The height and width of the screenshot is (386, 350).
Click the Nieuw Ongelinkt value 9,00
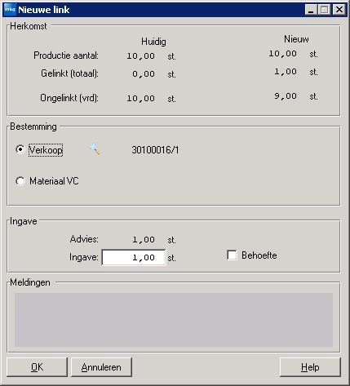tap(286, 96)
